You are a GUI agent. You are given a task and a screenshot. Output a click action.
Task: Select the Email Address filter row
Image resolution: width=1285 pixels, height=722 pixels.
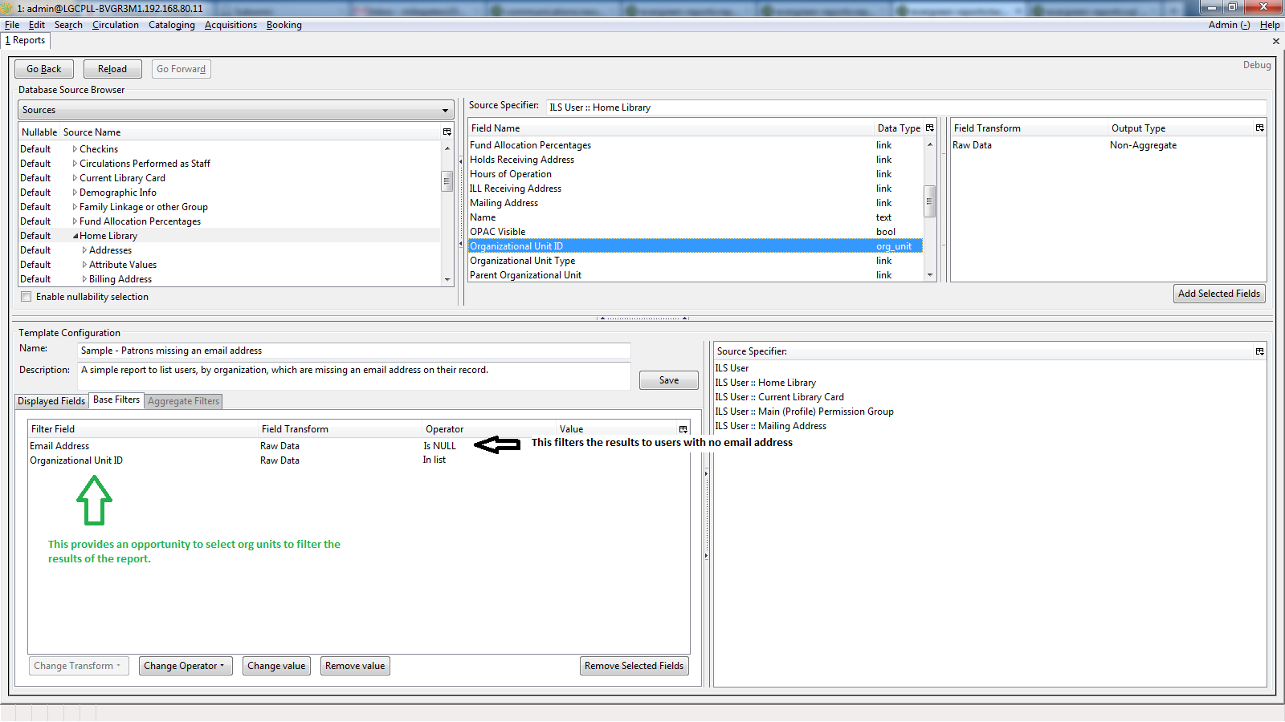tap(60, 446)
